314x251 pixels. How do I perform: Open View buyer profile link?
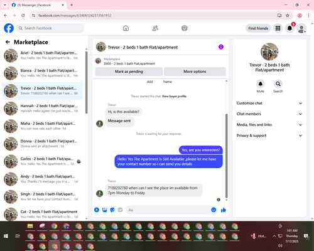click(174, 96)
